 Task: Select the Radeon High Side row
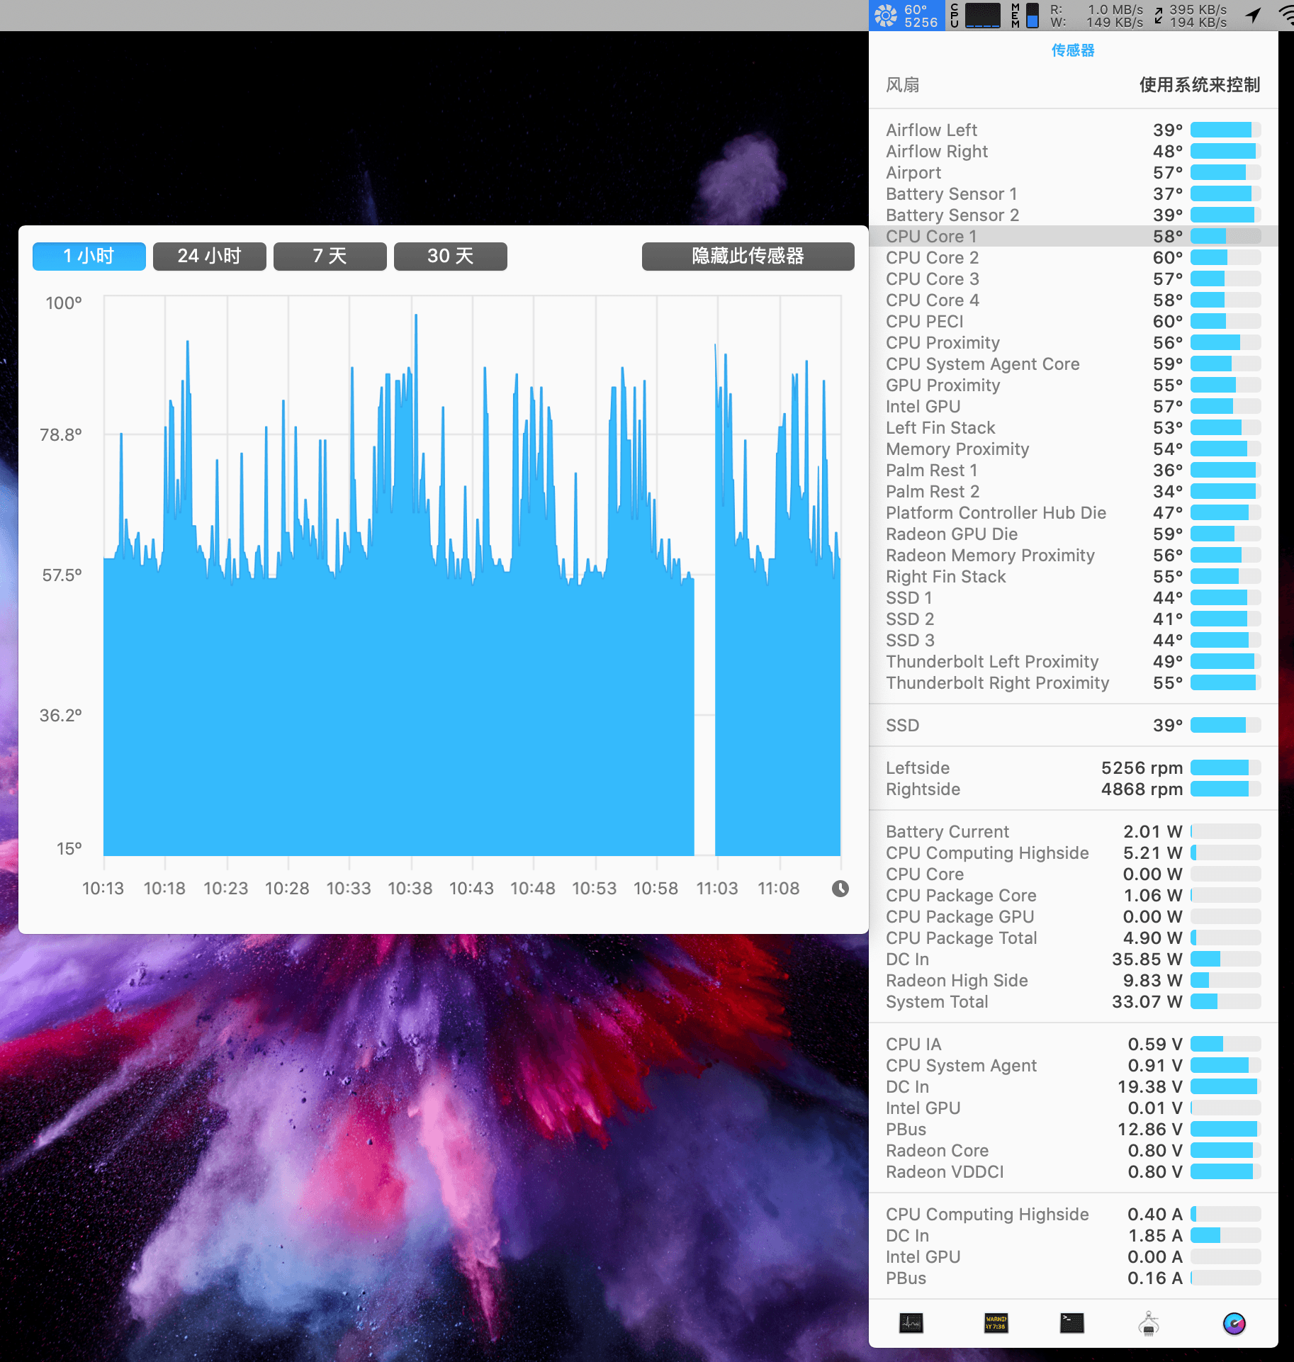click(x=1074, y=980)
